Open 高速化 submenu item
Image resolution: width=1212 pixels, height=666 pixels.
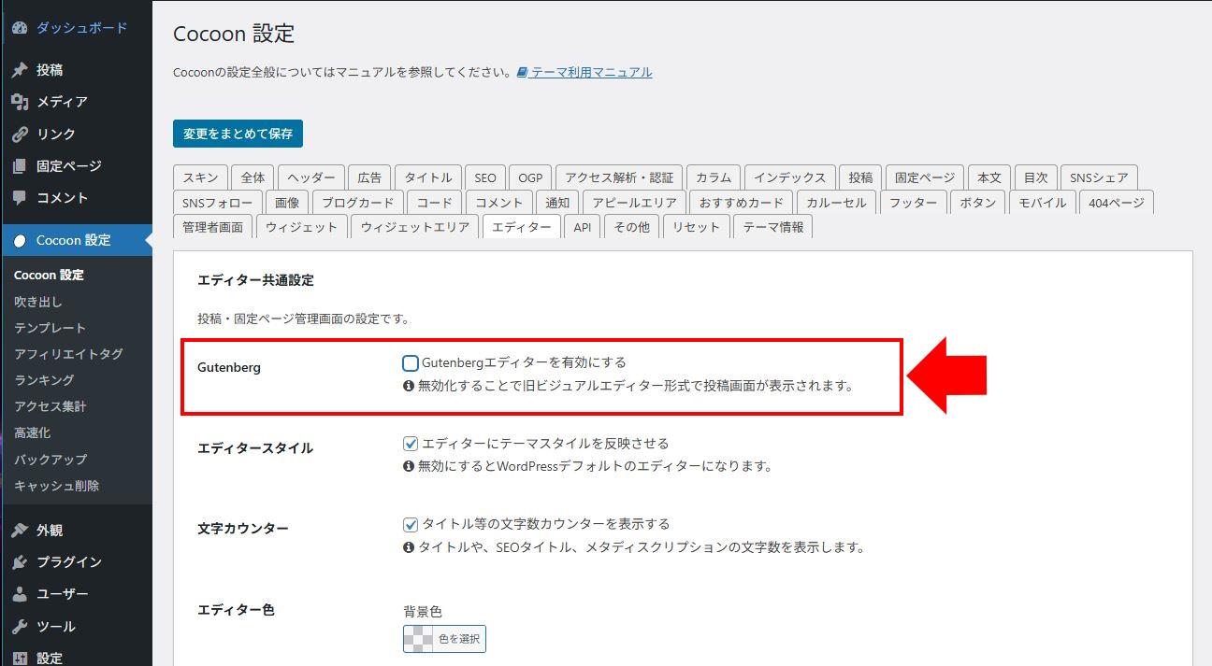pyautogui.click(x=33, y=432)
